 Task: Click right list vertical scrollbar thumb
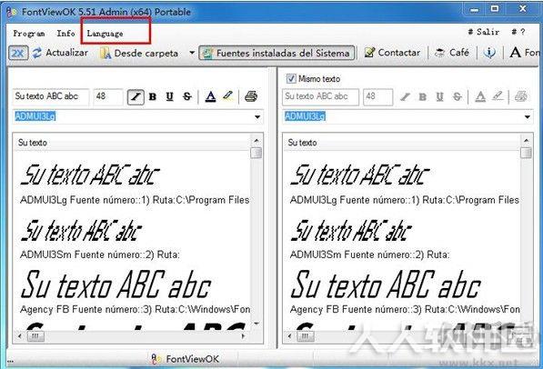tap(526, 153)
